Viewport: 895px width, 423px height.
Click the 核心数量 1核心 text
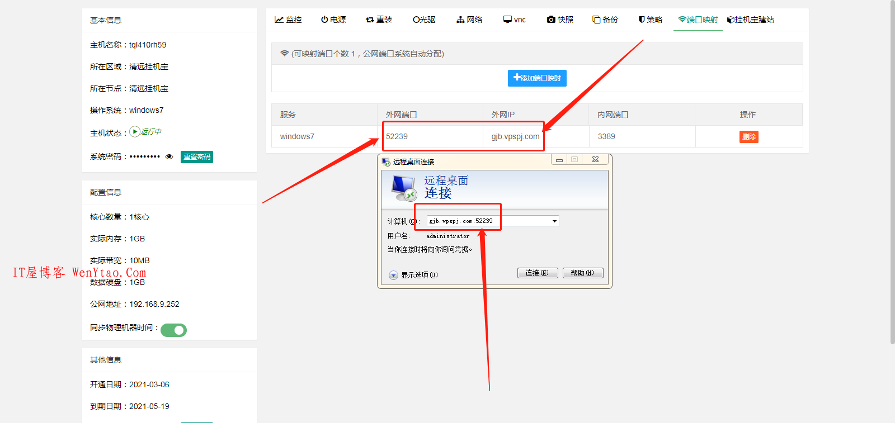pos(120,217)
